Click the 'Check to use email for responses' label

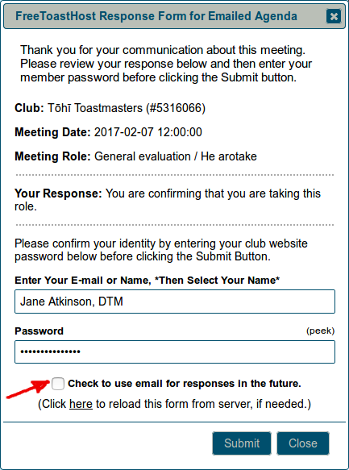[185, 384]
